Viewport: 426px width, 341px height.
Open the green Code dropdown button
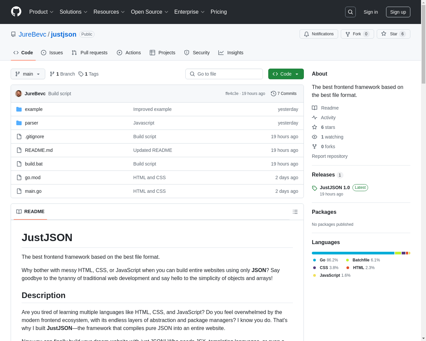click(x=286, y=74)
